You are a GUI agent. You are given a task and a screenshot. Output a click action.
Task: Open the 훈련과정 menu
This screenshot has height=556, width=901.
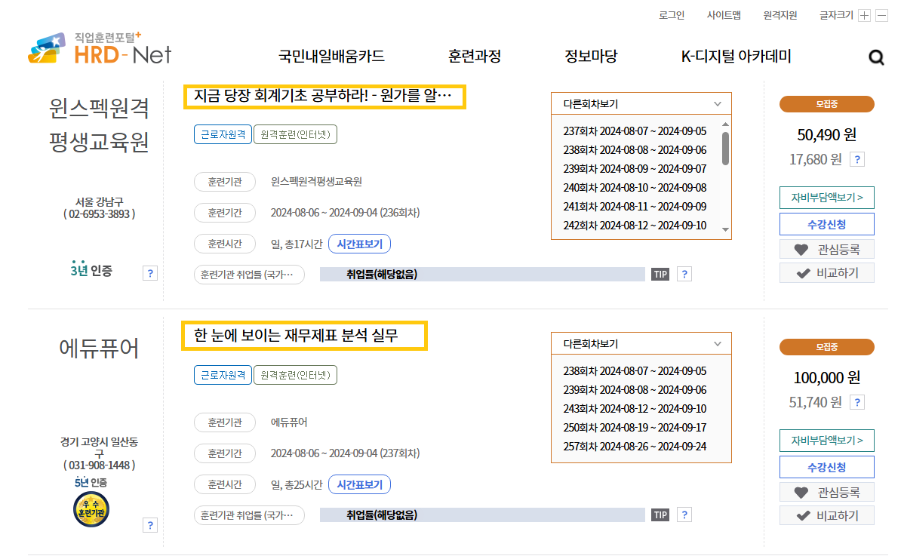475,57
